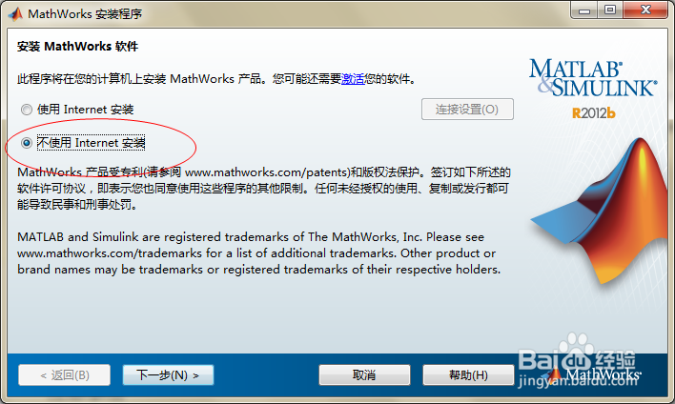Select the 使用 Internet 安装 radio button
Screen dimensions: 675x404
click(x=27, y=110)
